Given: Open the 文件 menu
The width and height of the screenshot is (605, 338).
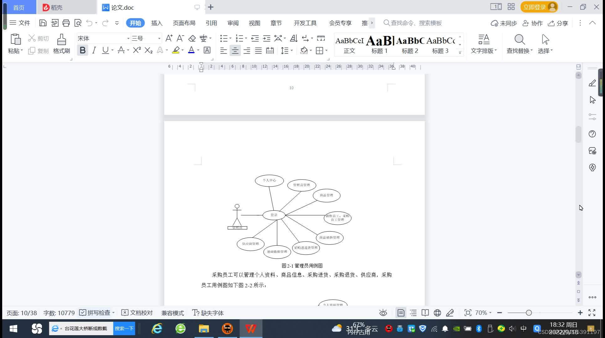Looking at the screenshot, I should click(20, 23).
